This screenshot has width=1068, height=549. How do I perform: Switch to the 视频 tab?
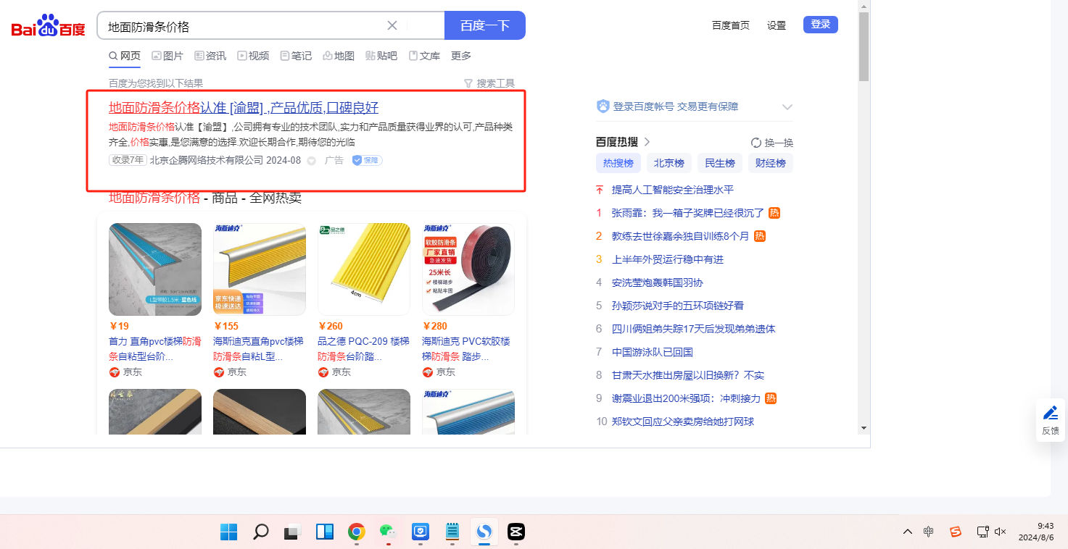(x=253, y=56)
